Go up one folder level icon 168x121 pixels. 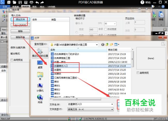tap(107, 45)
